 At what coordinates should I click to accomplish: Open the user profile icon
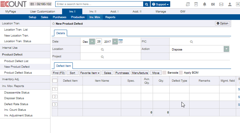click(x=230, y=4)
